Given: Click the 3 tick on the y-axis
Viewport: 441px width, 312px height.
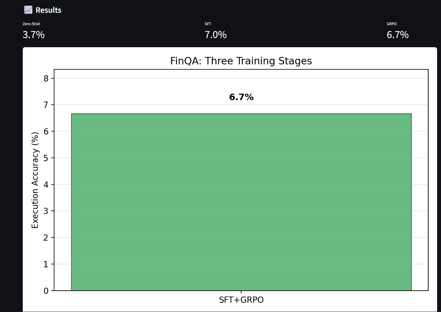Looking at the screenshot, I should click(x=46, y=211).
